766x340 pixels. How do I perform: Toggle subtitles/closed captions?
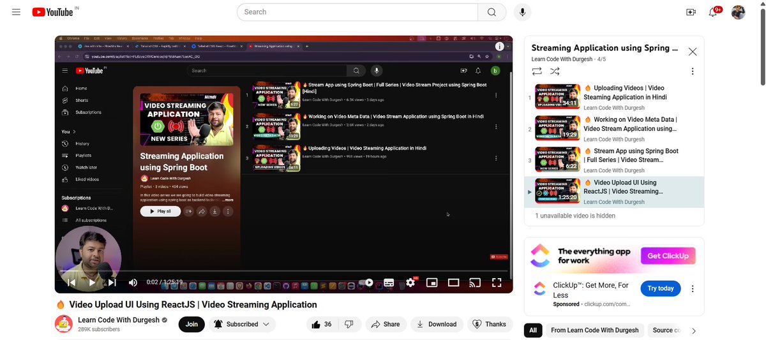click(x=389, y=283)
